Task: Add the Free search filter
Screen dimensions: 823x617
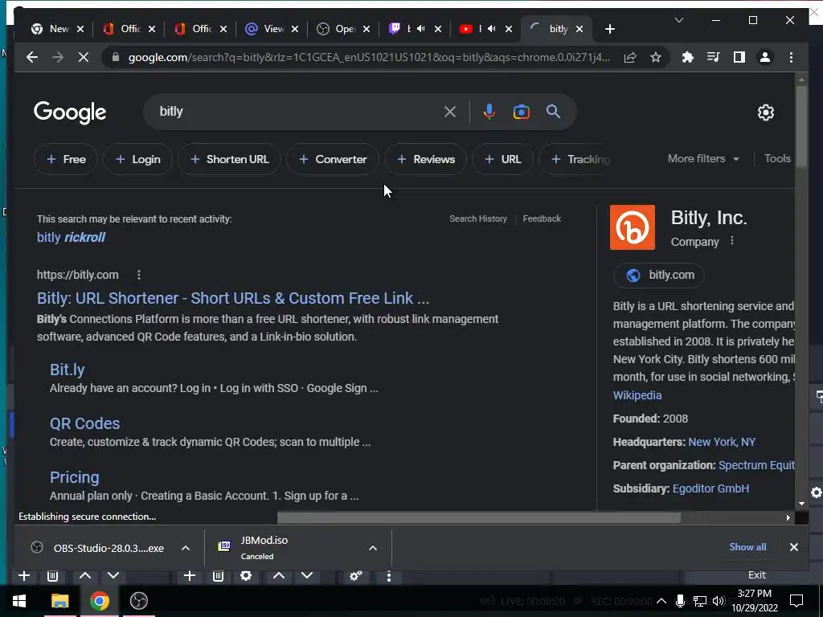Action: pos(66,159)
